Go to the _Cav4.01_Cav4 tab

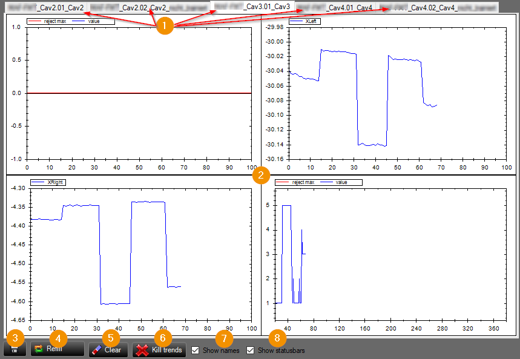[335, 8]
